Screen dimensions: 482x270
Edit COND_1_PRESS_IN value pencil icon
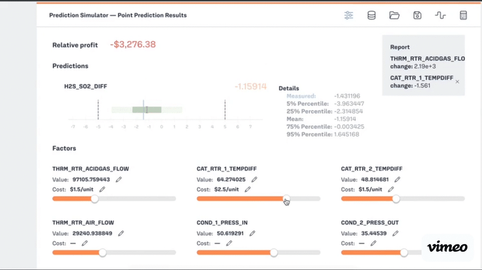click(x=252, y=233)
